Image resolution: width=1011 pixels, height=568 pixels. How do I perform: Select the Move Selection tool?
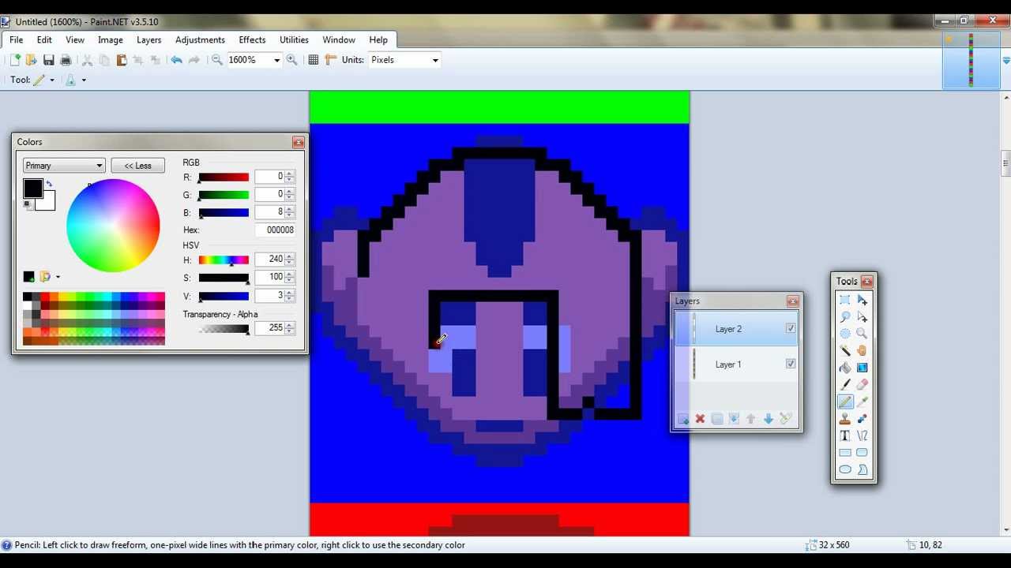pos(862,317)
